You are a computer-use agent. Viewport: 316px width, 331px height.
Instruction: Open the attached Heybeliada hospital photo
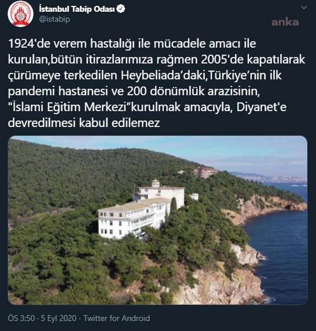(157, 220)
